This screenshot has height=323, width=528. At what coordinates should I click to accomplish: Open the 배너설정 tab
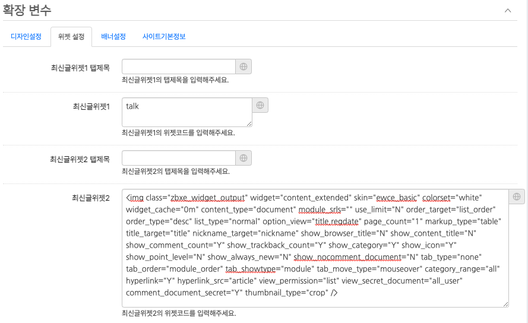tap(113, 36)
